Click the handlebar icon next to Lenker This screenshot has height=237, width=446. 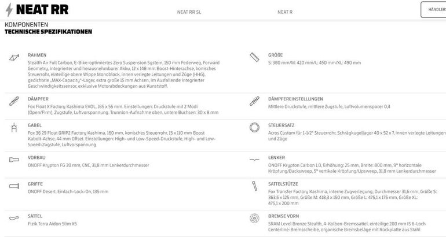[255, 160]
